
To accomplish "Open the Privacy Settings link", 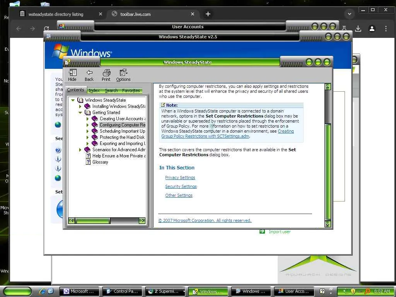I will coord(180,178).
